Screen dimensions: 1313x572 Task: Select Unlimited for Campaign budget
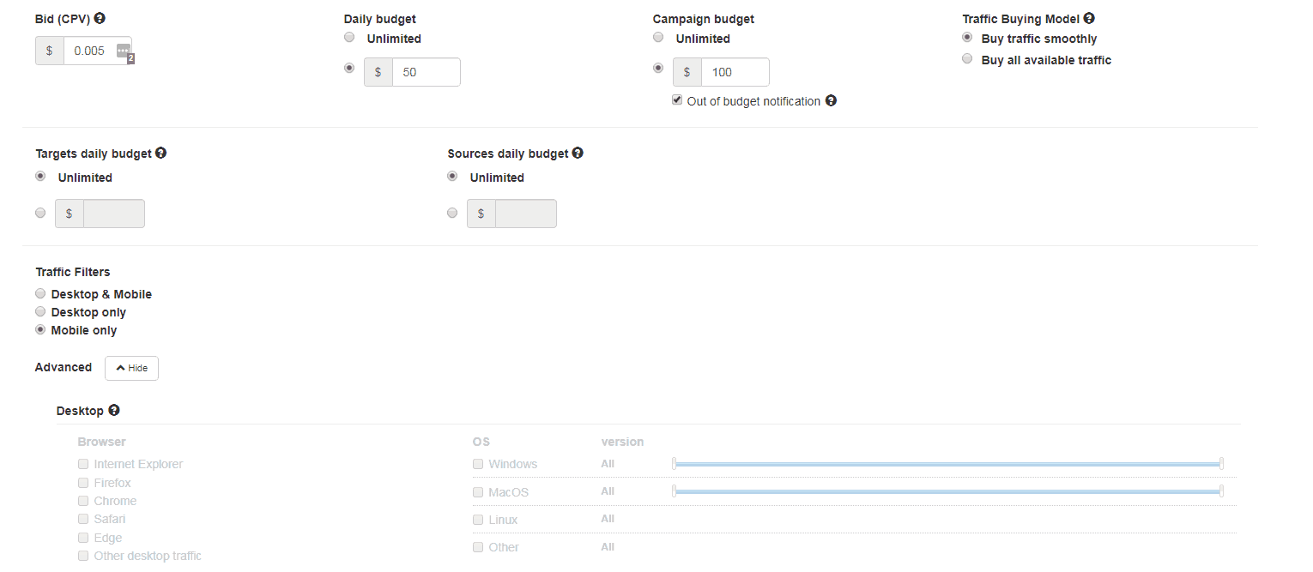coord(658,37)
